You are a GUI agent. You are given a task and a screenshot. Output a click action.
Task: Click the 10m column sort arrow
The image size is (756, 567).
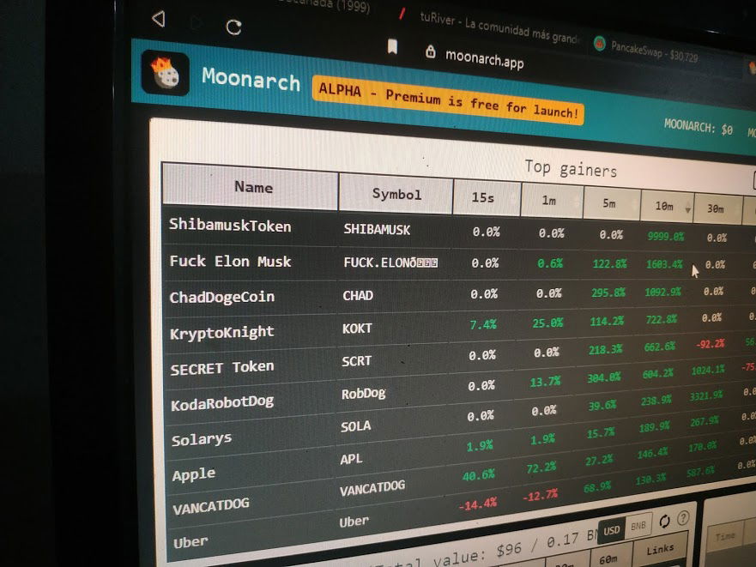688,210
